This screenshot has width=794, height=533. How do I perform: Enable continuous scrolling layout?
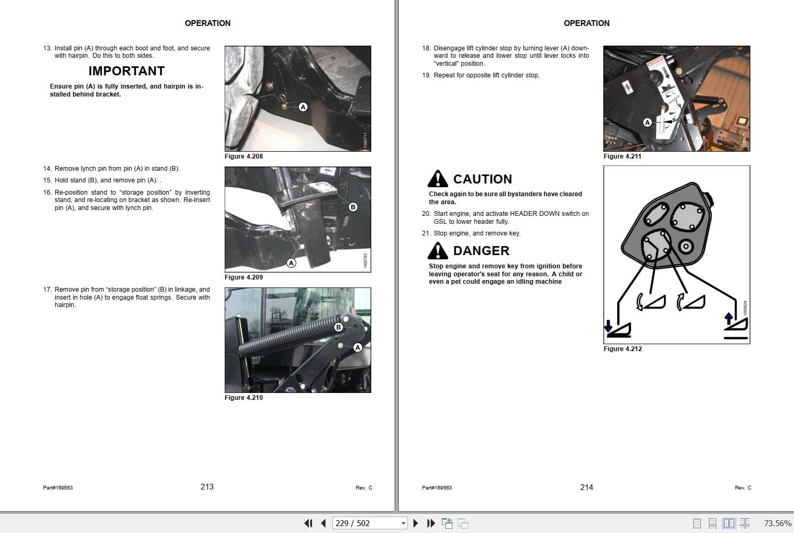point(712,522)
